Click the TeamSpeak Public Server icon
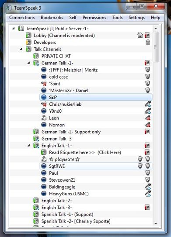171x237 pixels. tap(21, 29)
